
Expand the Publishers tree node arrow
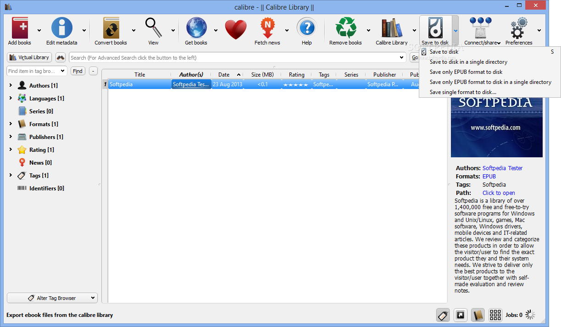tap(11, 137)
